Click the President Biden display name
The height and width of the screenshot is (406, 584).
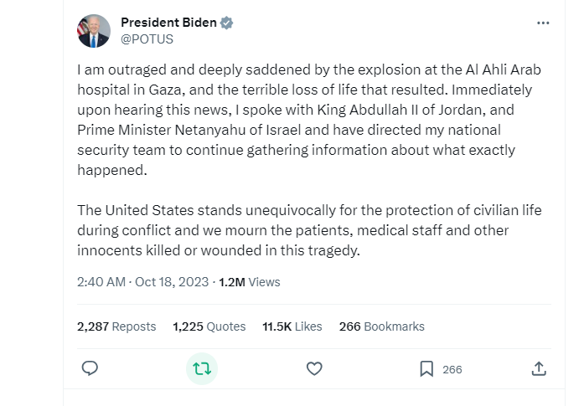168,23
